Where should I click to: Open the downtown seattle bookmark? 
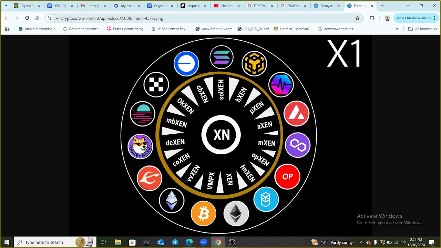click(x=337, y=29)
